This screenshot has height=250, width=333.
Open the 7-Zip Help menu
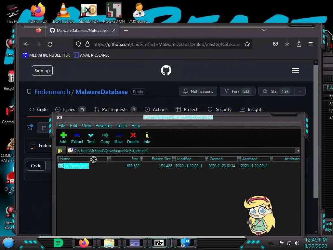[136, 126]
